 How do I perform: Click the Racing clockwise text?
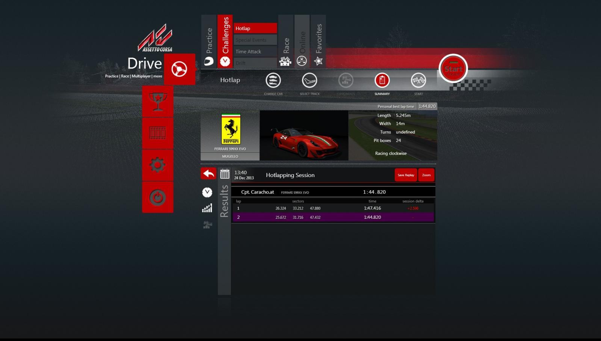pyautogui.click(x=391, y=153)
